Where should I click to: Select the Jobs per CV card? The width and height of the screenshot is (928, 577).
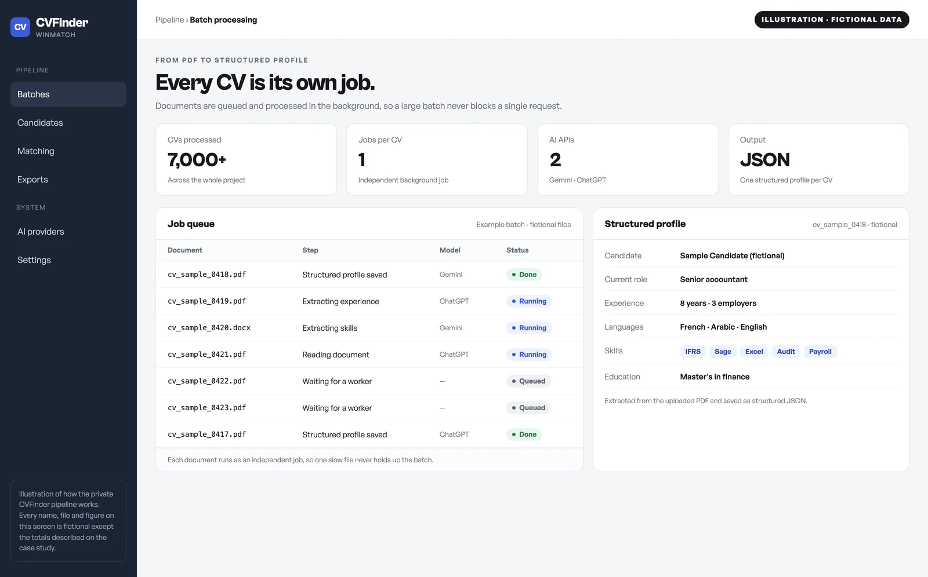(437, 159)
